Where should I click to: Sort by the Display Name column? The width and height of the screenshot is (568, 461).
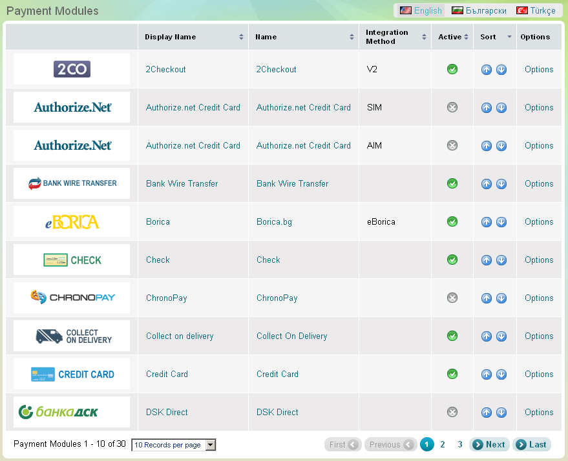tap(242, 36)
